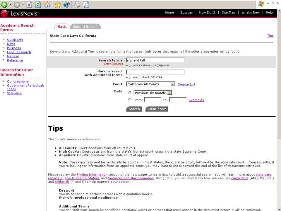Open Business in sidebar
Screen dimensions: 281x211
pos(14,48)
